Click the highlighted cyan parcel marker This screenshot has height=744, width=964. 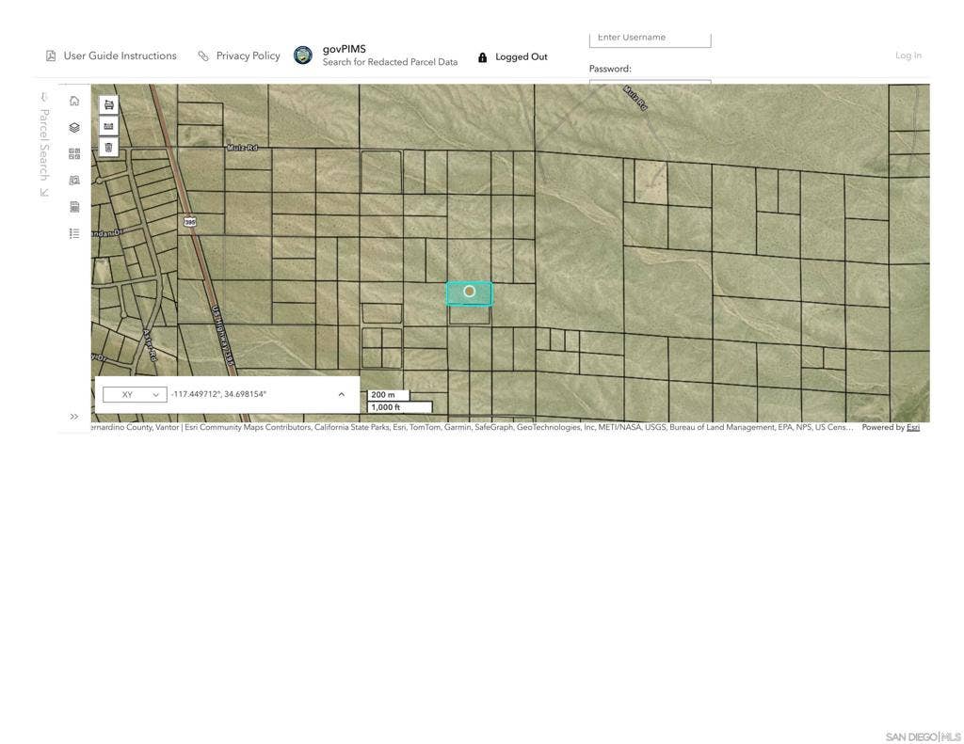469,292
